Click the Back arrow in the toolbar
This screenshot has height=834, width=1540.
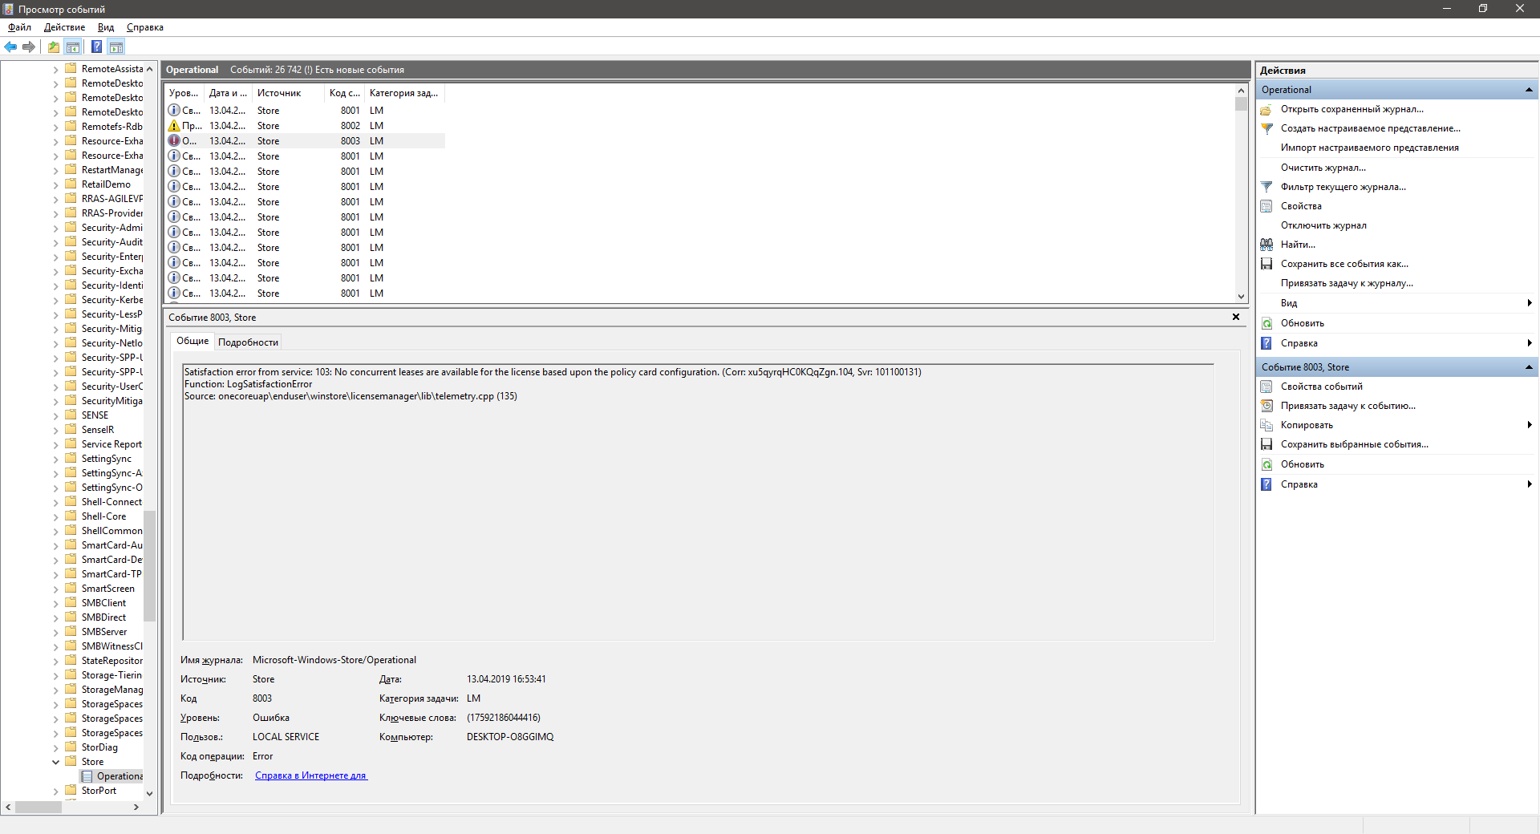point(10,47)
